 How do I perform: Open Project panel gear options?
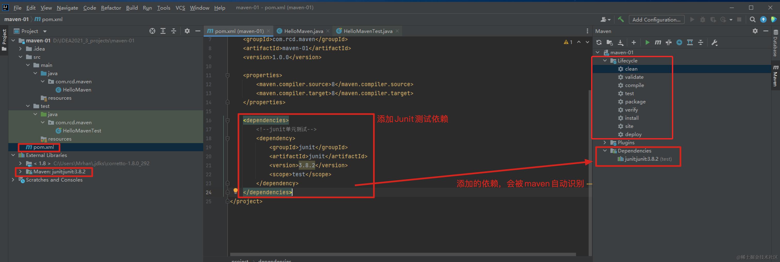tap(187, 31)
